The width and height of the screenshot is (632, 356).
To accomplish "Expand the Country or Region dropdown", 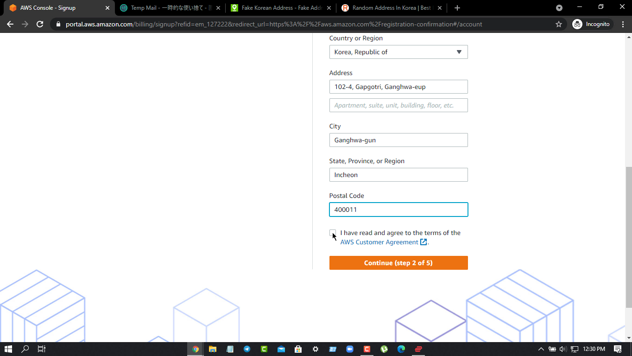I will (398, 52).
